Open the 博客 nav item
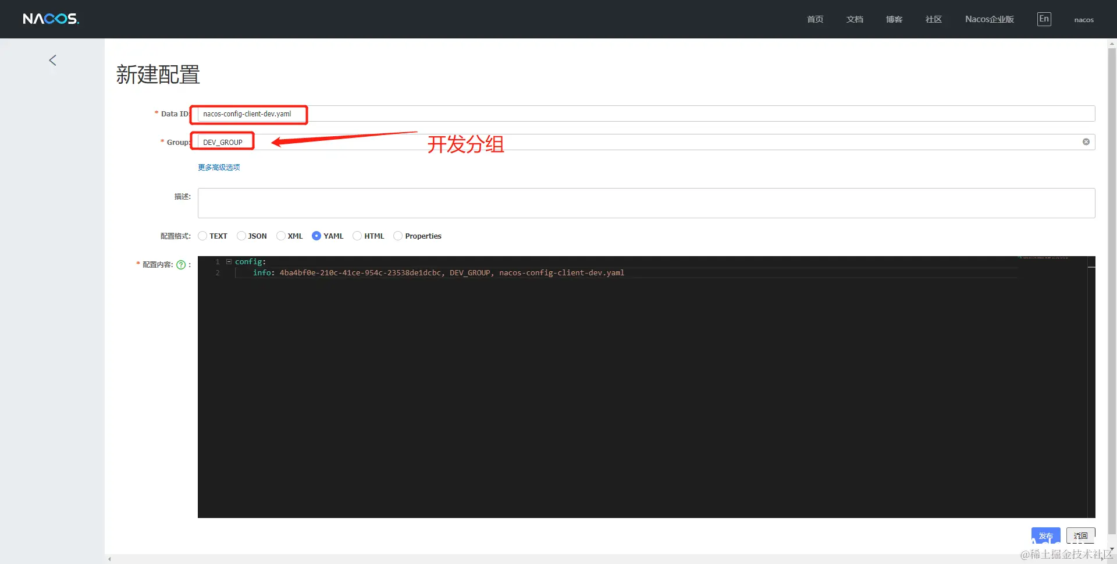 click(894, 19)
